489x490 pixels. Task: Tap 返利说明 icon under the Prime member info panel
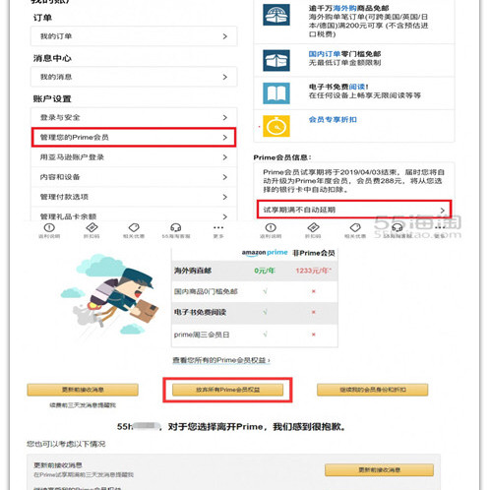tap(271, 227)
